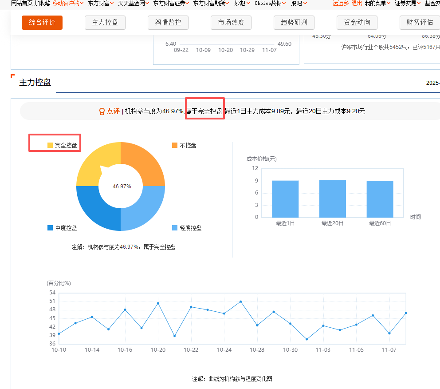This screenshot has width=440, height=389.
Task: Select the 综合评价 orange button
Action: (42, 23)
